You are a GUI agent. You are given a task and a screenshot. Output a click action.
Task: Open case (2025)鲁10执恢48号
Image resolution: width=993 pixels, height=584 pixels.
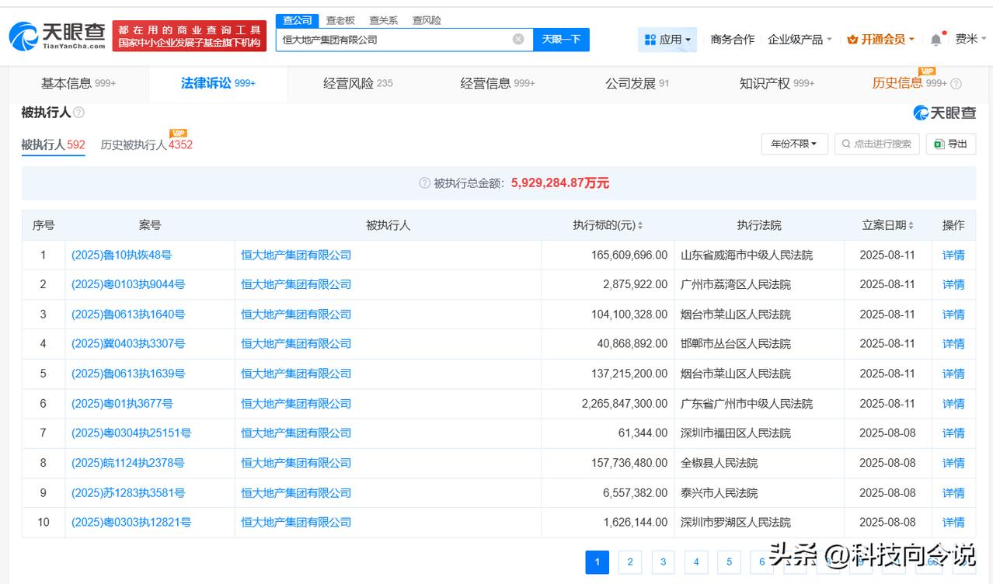pos(121,255)
